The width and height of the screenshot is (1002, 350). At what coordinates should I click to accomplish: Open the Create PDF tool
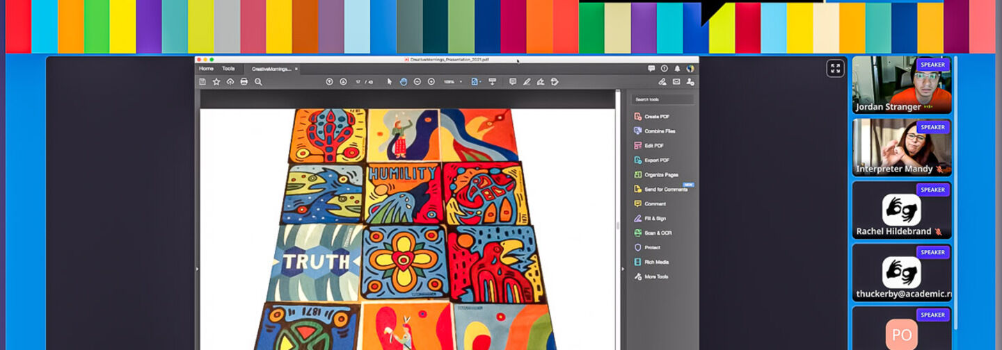tap(655, 117)
